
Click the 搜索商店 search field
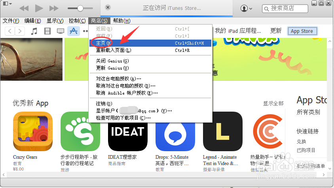[285, 9]
